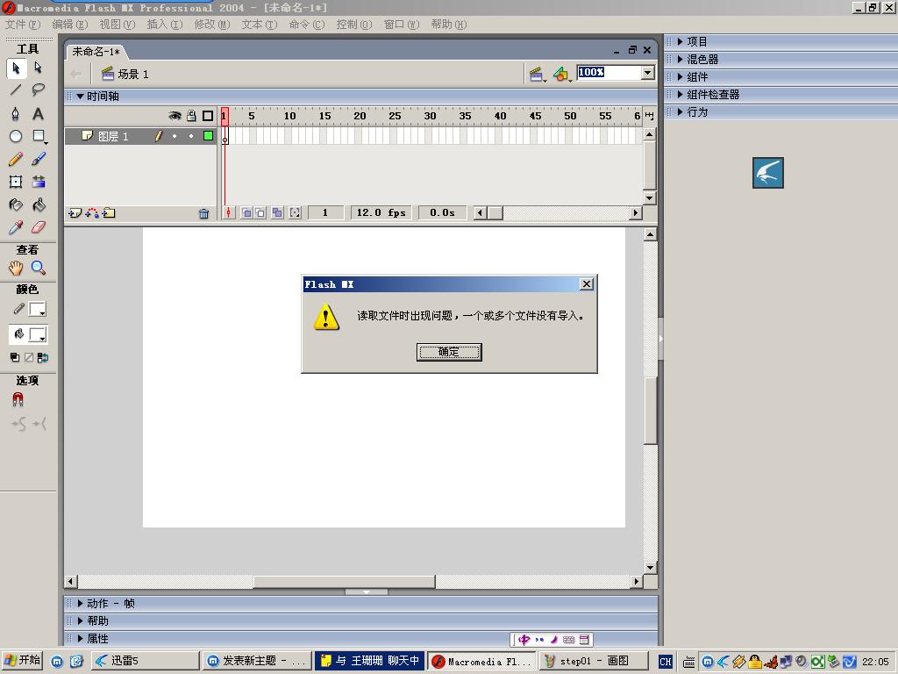
Task: Click the Edit Scene clapper icon
Action: tap(538, 74)
